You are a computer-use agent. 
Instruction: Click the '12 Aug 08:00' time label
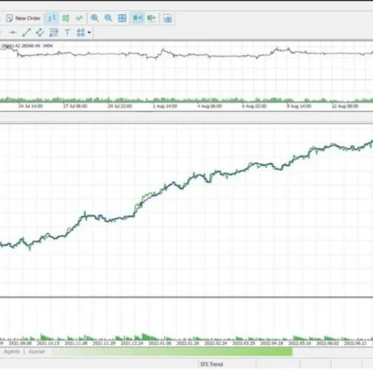coord(345,106)
